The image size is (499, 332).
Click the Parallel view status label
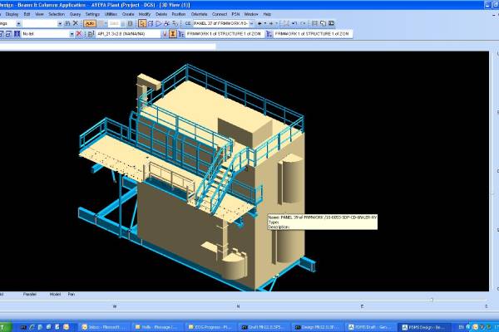tap(29, 294)
